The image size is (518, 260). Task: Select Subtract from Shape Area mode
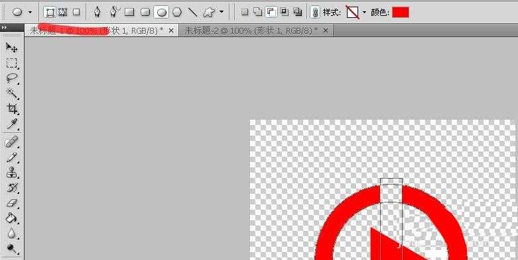click(271, 13)
